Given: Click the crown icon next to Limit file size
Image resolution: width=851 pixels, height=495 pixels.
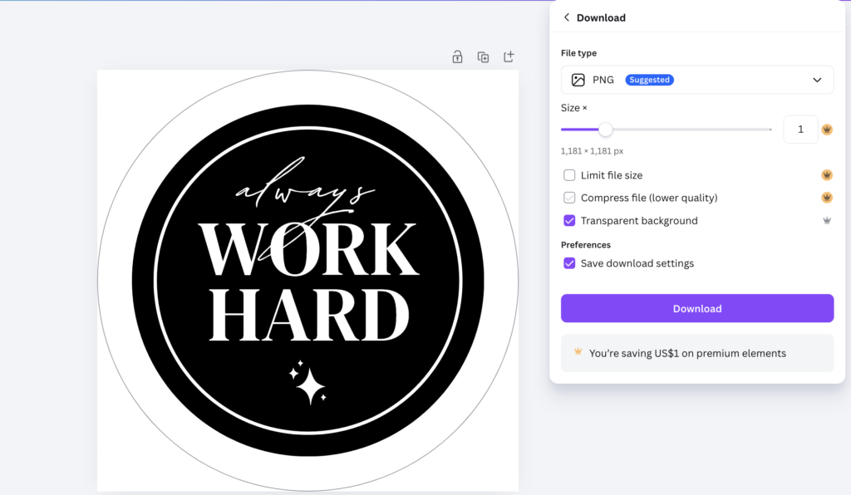Looking at the screenshot, I should coord(827,175).
